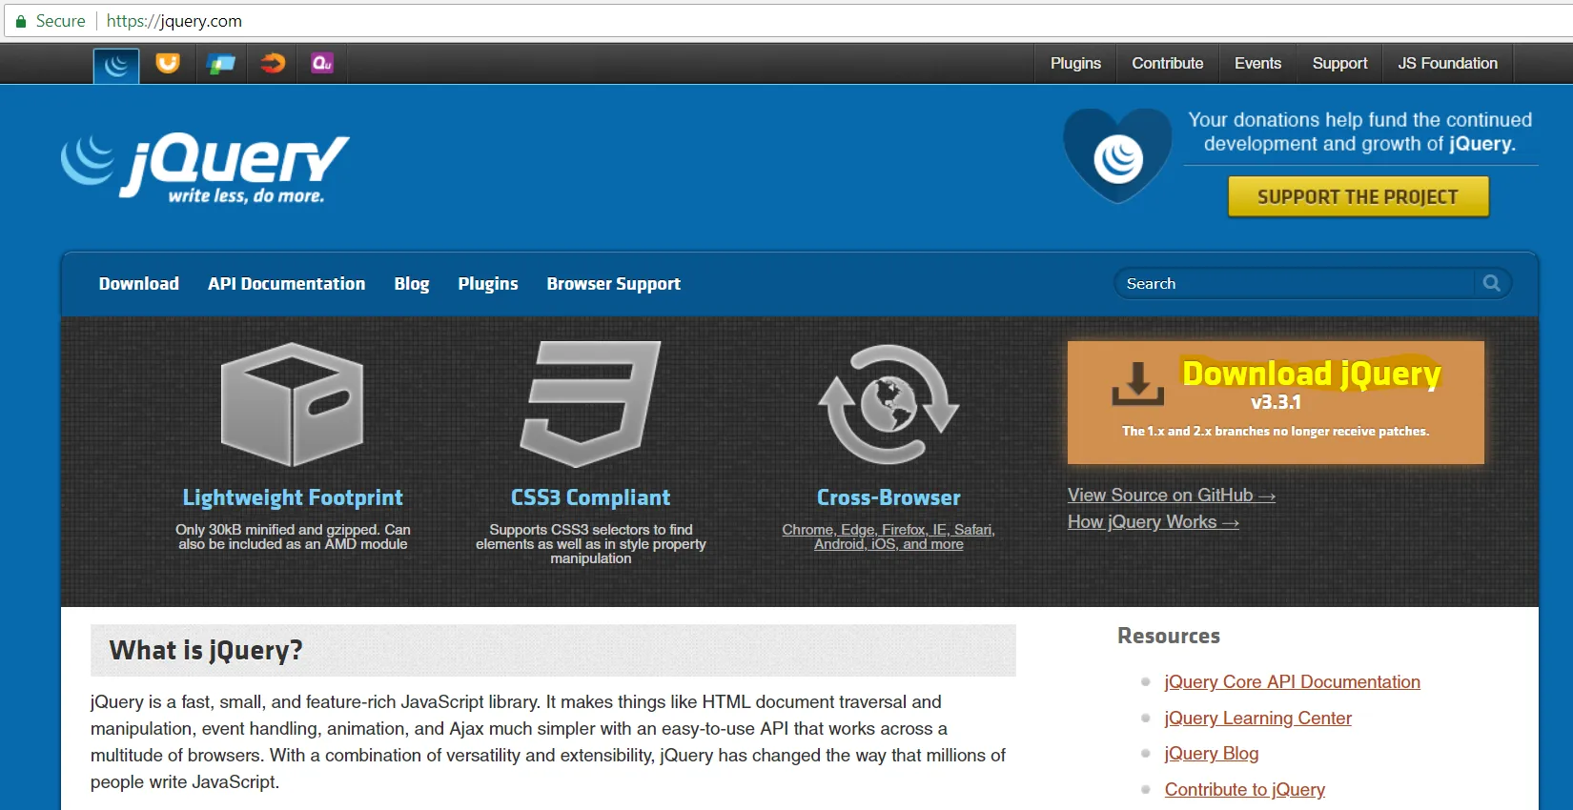
Task: Follow View Source on GitHub link
Action: (1172, 496)
